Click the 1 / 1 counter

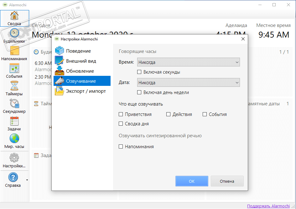(284, 52)
